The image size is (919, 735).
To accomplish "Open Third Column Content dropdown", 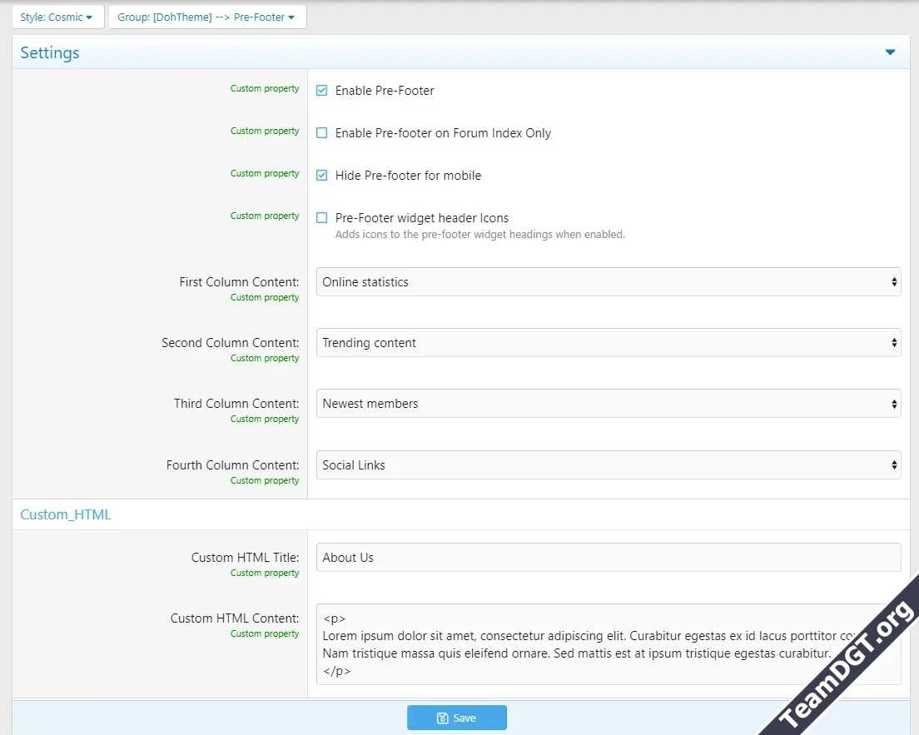I will pyautogui.click(x=608, y=404).
